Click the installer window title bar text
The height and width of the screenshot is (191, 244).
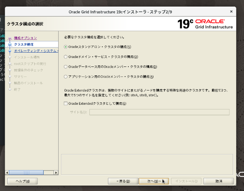click(x=120, y=12)
